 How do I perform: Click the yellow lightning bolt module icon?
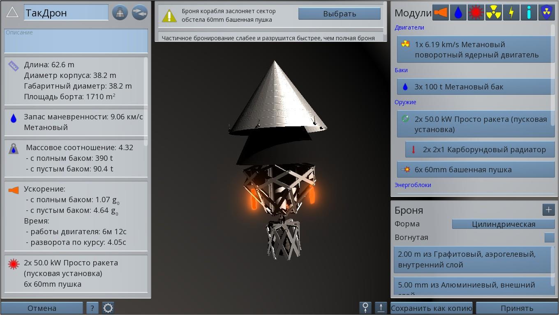[x=511, y=13]
